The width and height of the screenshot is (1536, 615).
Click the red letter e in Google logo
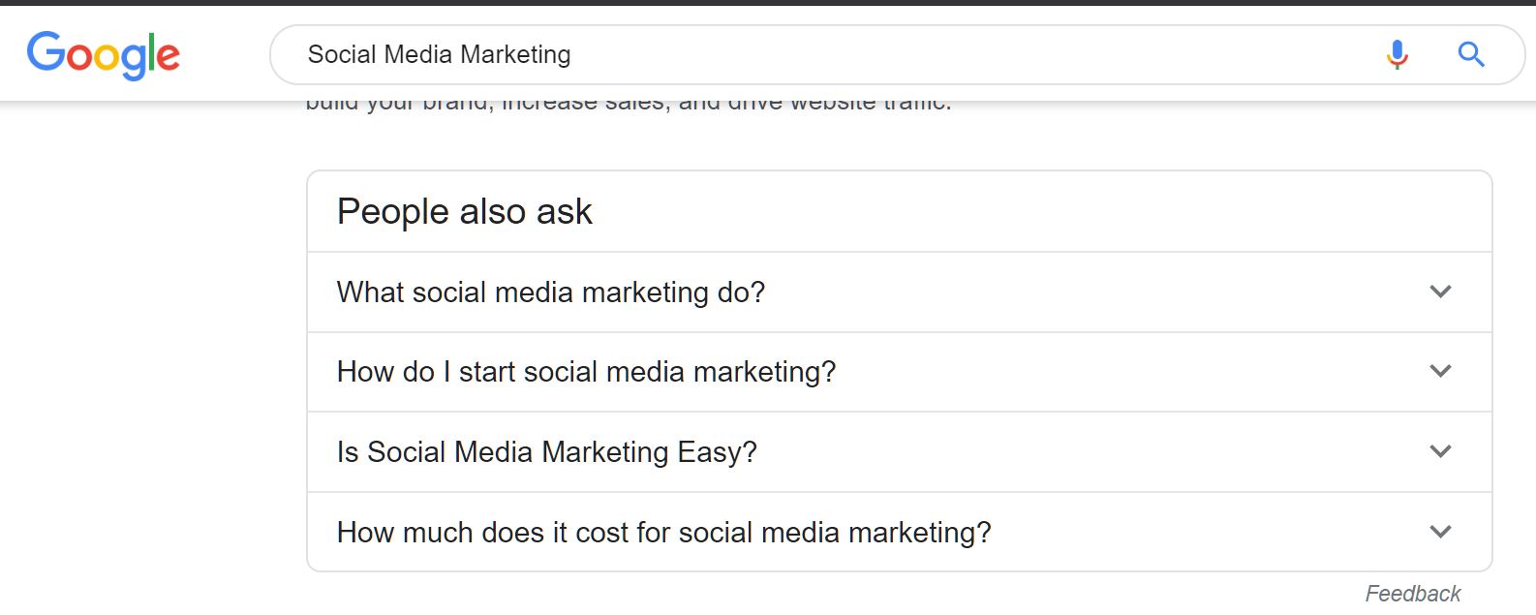pos(168,57)
